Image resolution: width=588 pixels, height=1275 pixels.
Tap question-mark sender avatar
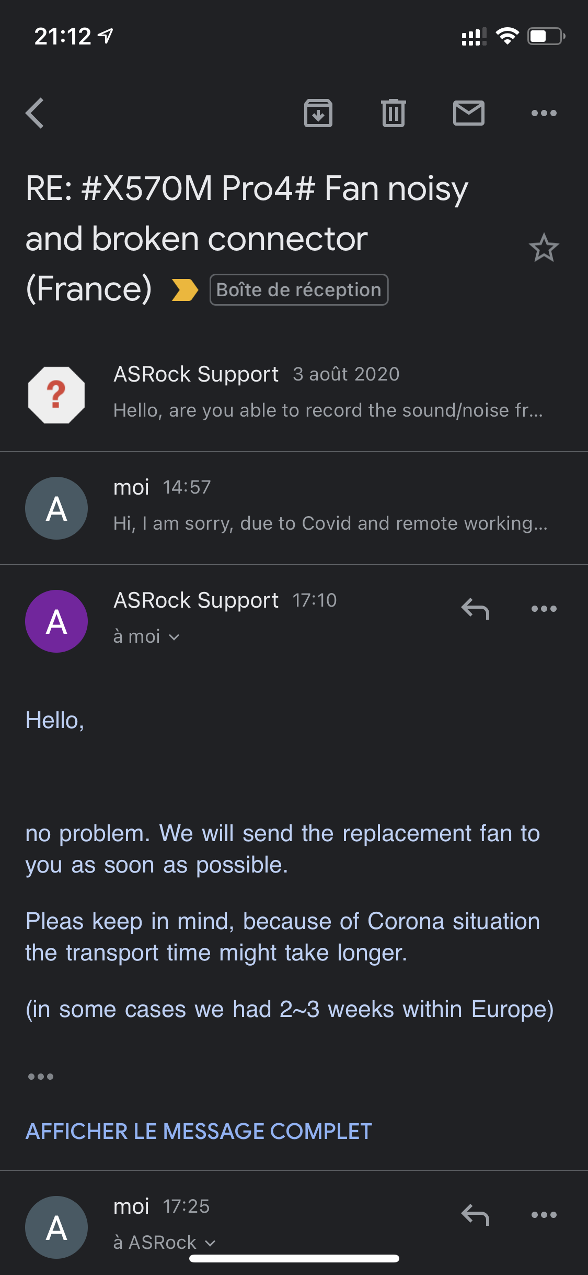(x=56, y=395)
